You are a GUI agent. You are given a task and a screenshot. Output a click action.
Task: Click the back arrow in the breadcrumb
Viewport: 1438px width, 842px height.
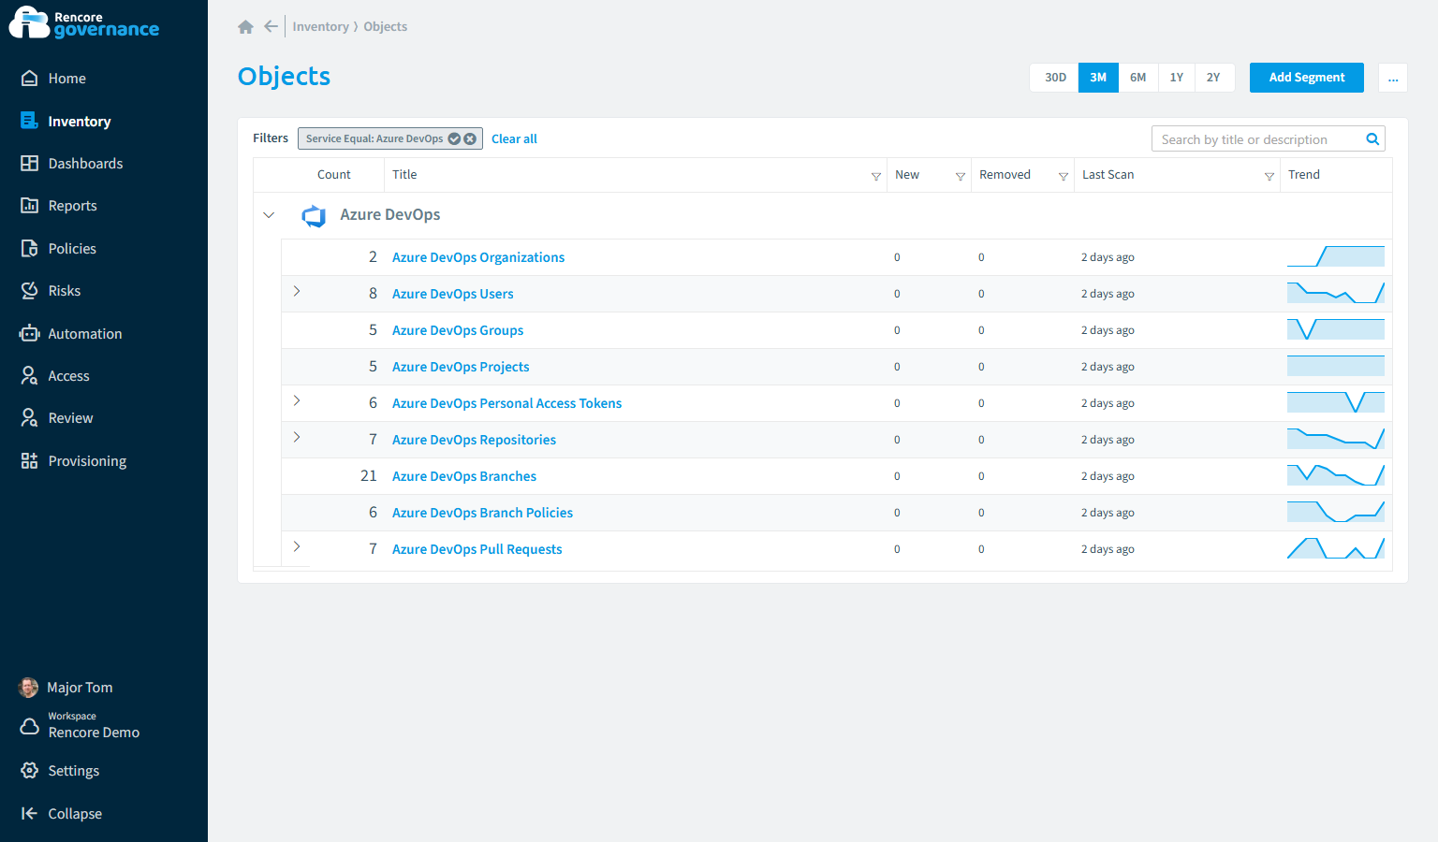271,26
